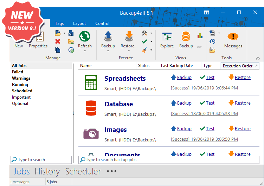The image size is (264, 186).
Task: Click the 1 messages status bar entry
Action: point(20,182)
